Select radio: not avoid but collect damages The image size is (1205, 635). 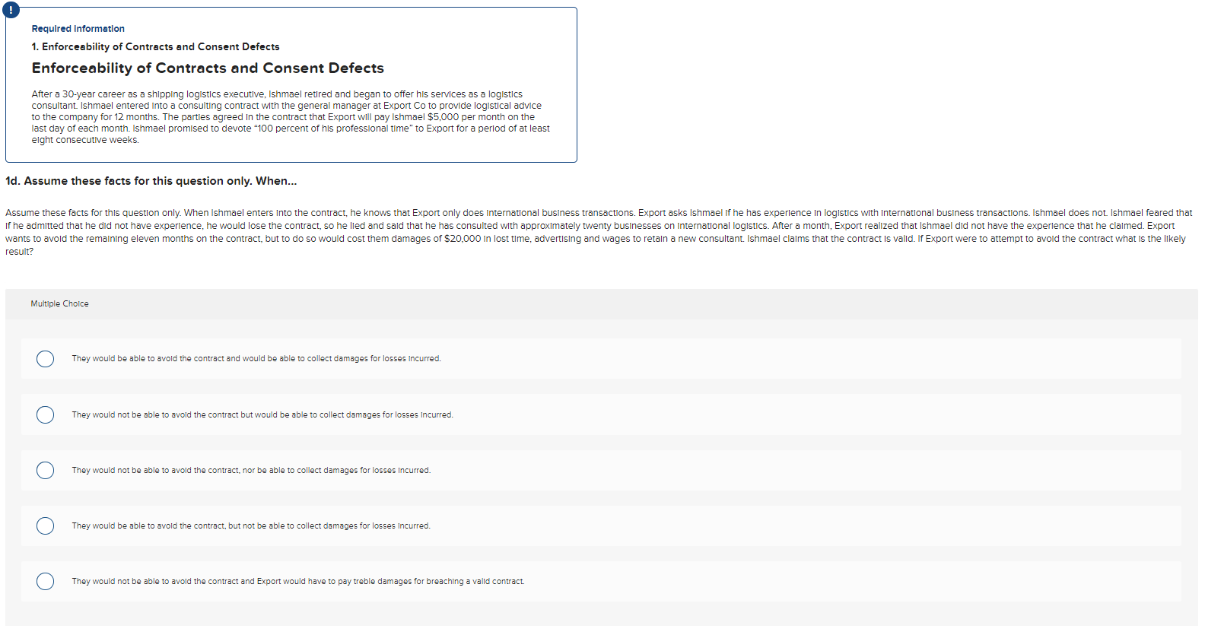click(x=46, y=414)
